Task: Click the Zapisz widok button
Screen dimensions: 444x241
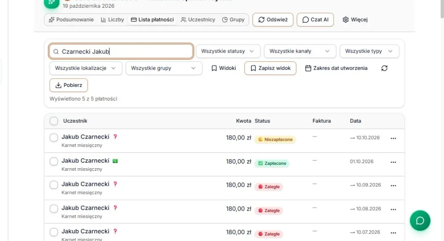Action: 271,68
